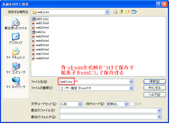This screenshot has height=124, width=170.
Task: Expand the 最近のファイル dropdown
Action: point(159,111)
